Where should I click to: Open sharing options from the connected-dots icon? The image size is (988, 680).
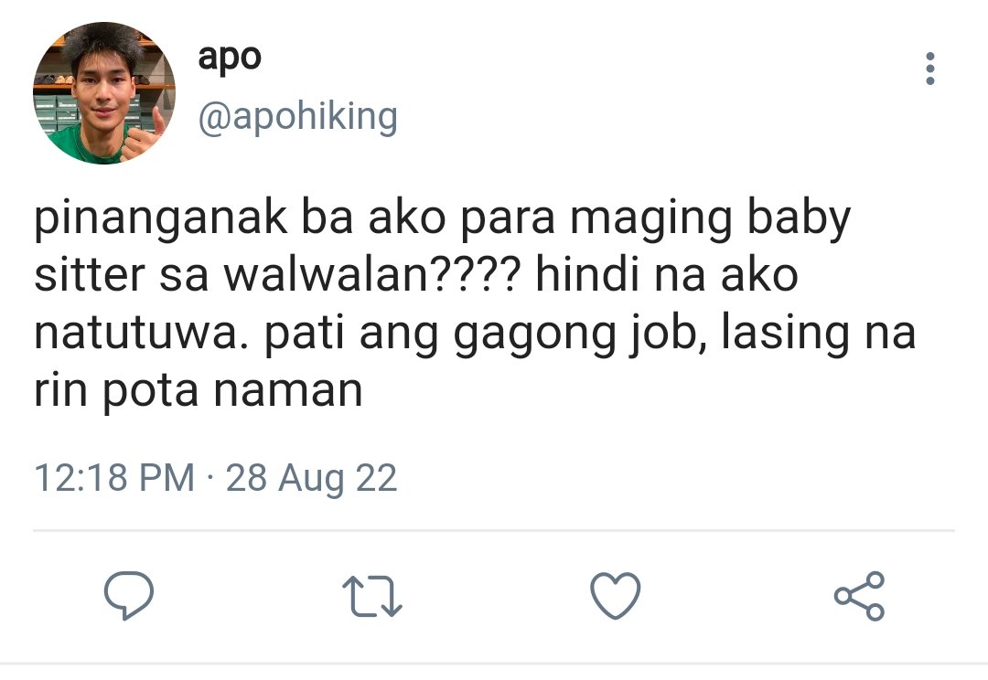click(859, 596)
